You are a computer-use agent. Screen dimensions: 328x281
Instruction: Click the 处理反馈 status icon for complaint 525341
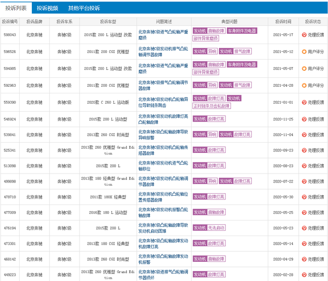[304, 150]
